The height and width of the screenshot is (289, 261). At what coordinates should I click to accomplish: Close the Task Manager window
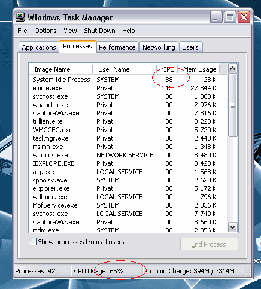coord(244,17)
